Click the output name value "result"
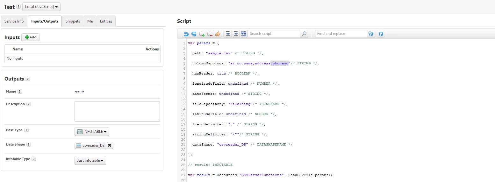Screen dimensions: 495x182 tap(79, 92)
